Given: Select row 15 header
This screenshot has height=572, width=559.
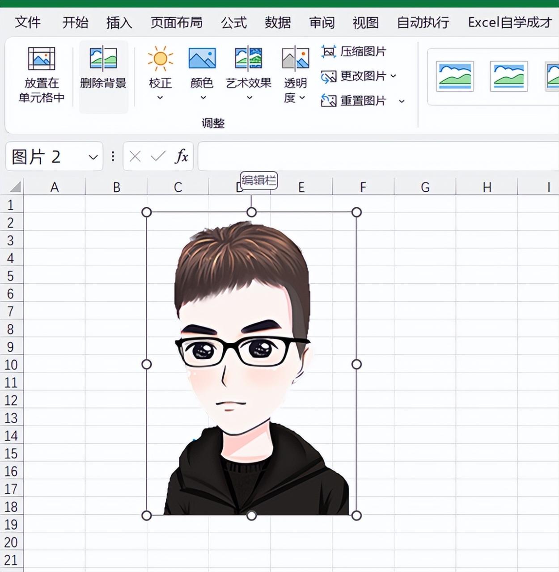Looking at the screenshot, I should coord(11,453).
